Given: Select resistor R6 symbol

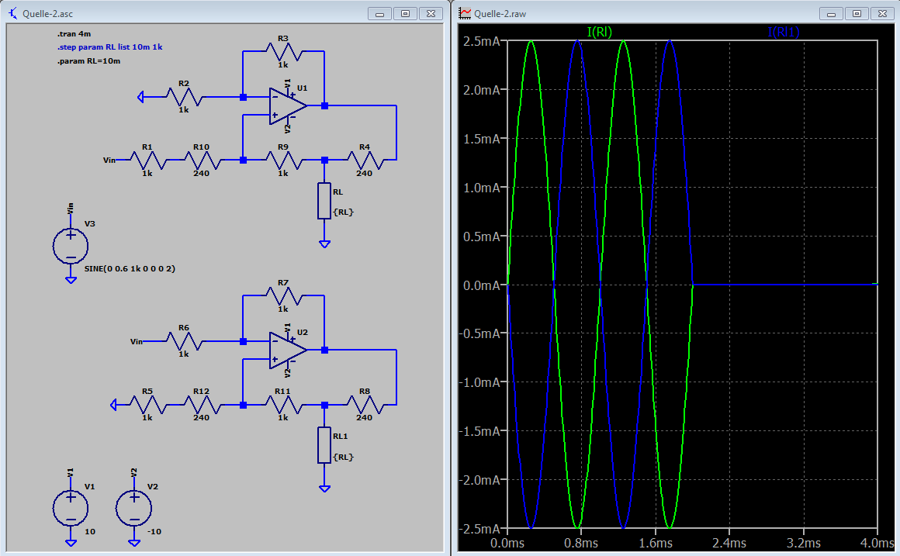Looking at the screenshot, I should click(x=184, y=341).
